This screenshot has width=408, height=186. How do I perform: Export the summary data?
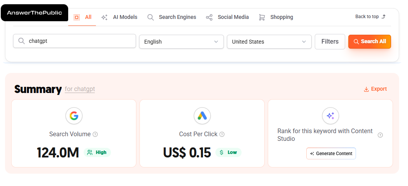coord(375,89)
